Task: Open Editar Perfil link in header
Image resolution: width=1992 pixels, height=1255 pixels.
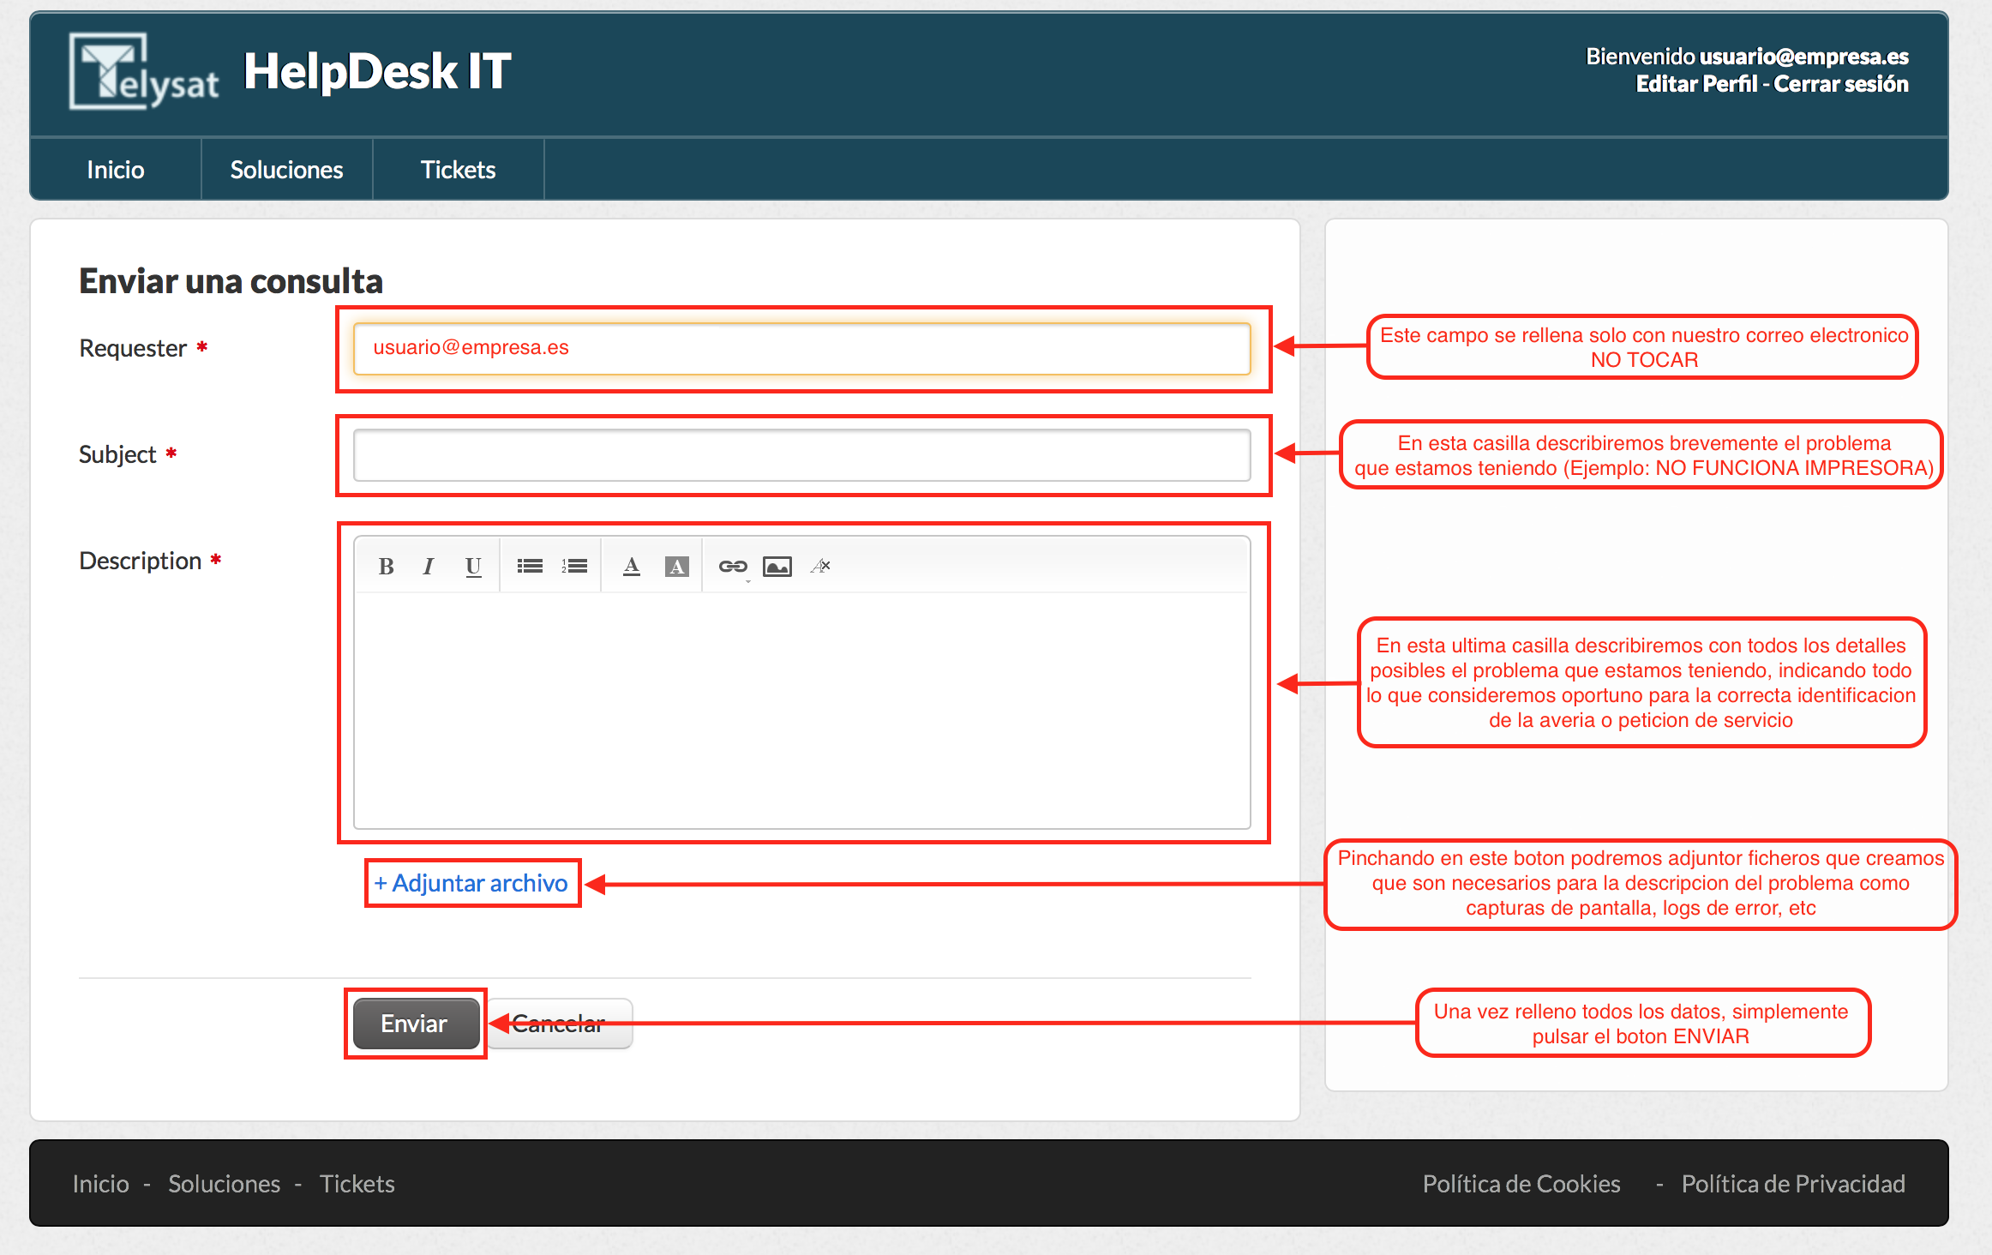Action: point(1695,84)
